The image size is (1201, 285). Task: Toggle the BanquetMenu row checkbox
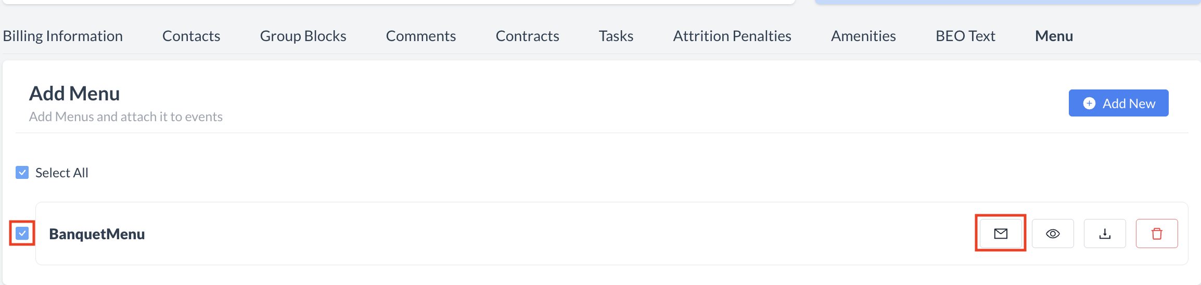point(22,234)
